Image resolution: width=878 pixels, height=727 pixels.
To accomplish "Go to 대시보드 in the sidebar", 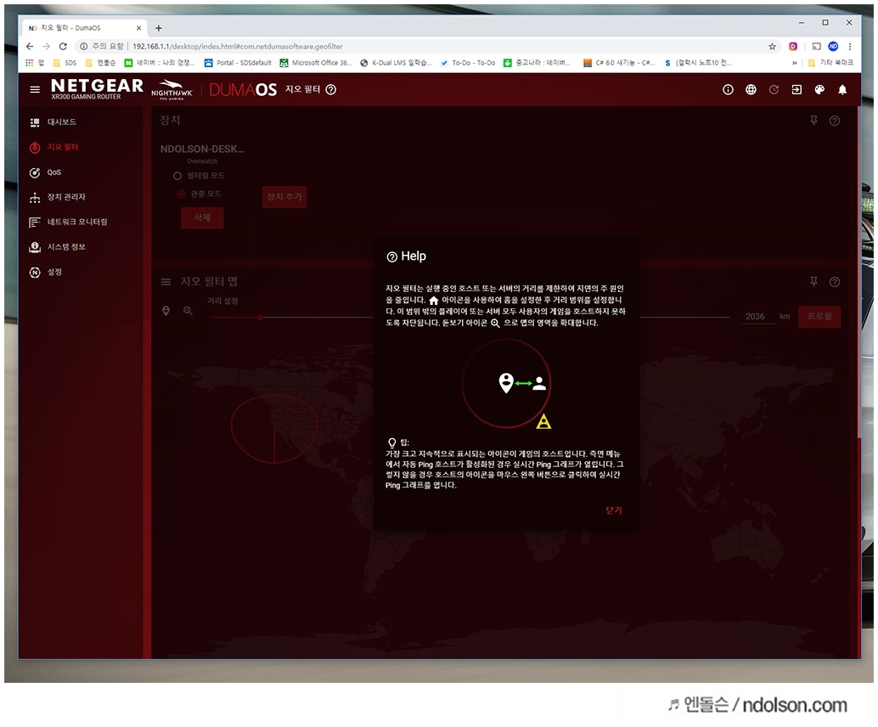I will pos(53,122).
